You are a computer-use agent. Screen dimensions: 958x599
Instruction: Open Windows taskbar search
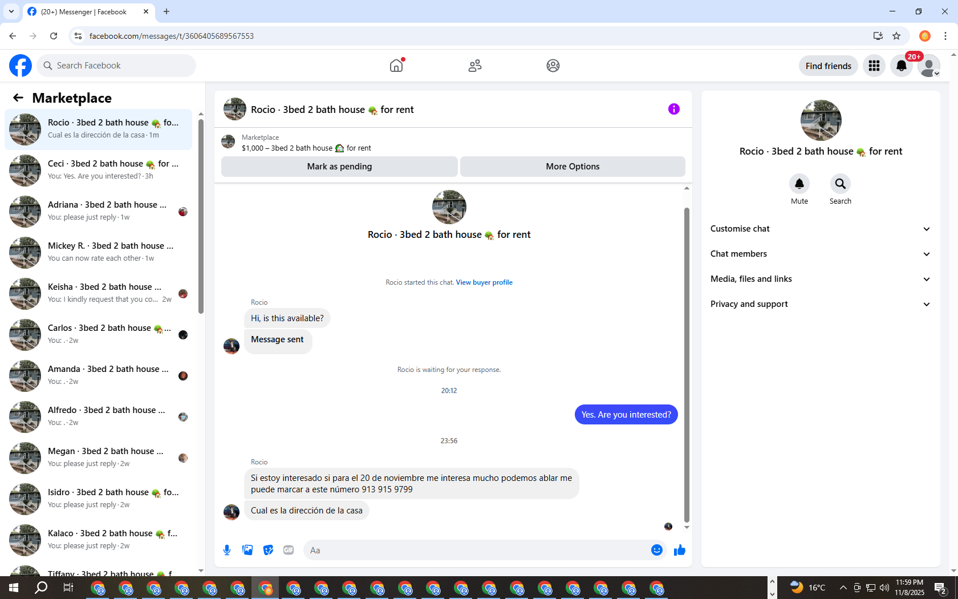click(41, 588)
